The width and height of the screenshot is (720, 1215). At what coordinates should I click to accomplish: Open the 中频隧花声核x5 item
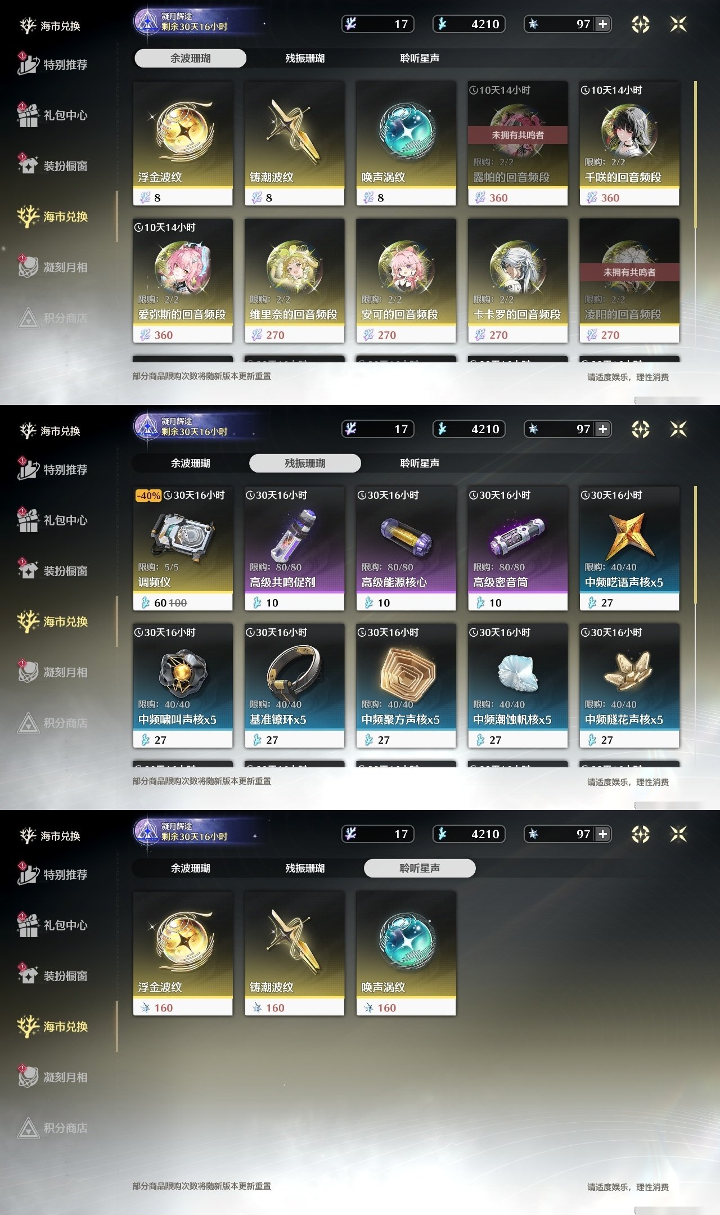pos(629,686)
